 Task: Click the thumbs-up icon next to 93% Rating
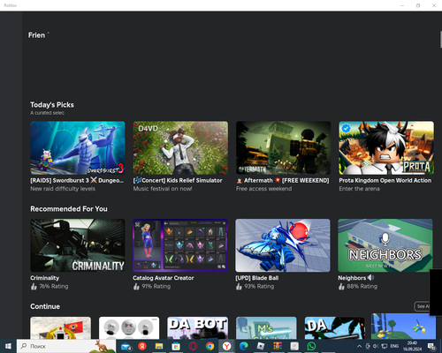[239, 286]
